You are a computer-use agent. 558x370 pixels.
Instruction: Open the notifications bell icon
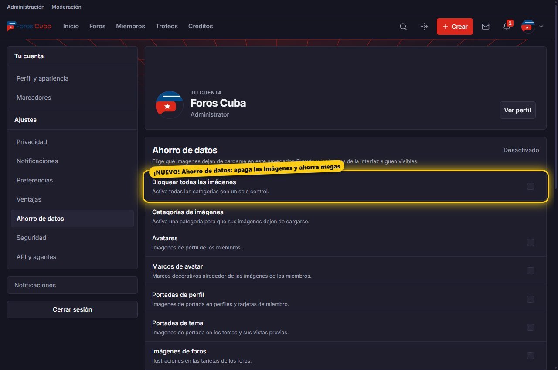pyautogui.click(x=507, y=27)
